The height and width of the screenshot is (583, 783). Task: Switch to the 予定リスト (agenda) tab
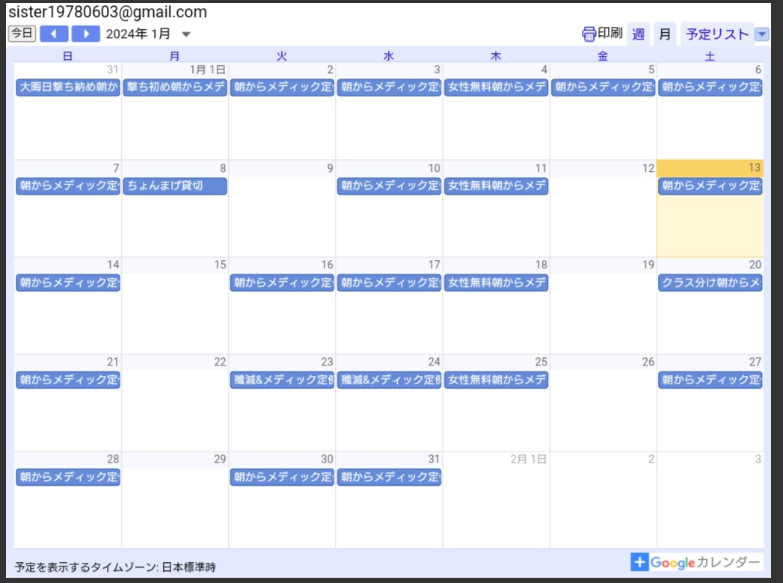click(717, 34)
